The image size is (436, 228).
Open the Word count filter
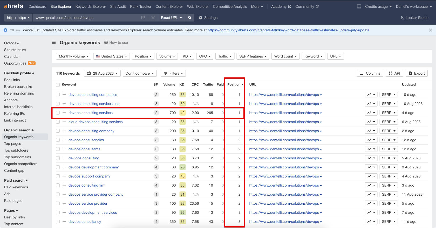[285, 56]
